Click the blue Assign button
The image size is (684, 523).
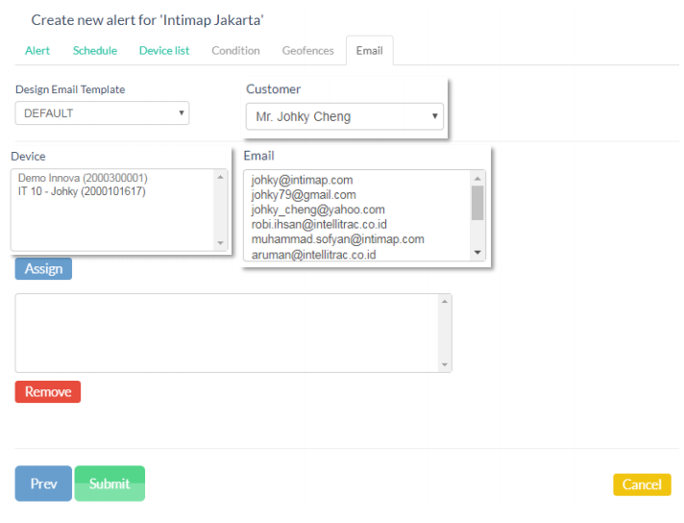(x=43, y=269)
